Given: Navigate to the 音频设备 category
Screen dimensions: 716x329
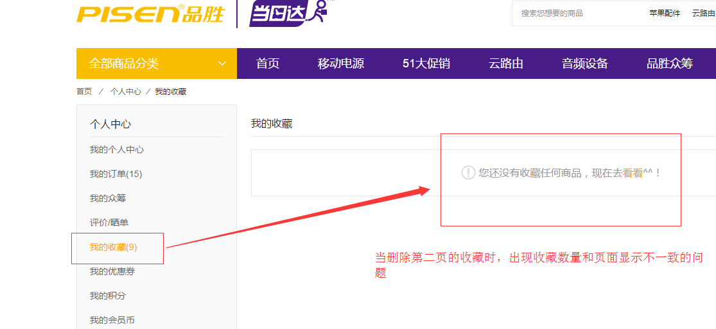Looking at the screenshot, I should [x=585, y=63].
